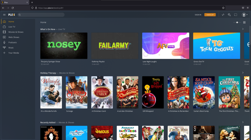Click the Web Shows play icon
251x140 pixels.
[x=4, y=37]
